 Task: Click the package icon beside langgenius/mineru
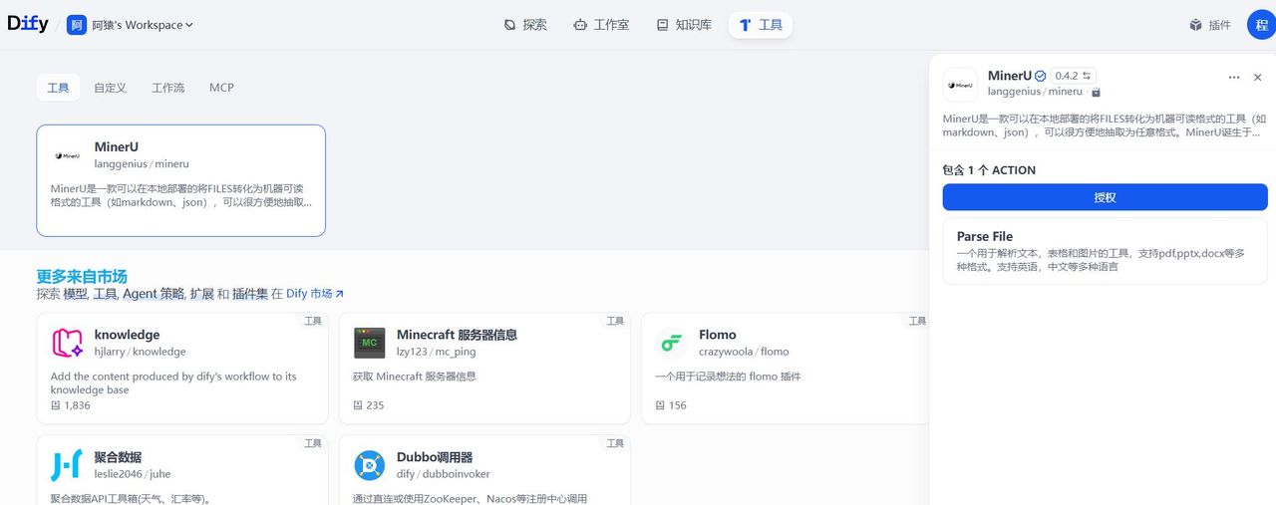pyautogui.click(x=1097, y=92)
